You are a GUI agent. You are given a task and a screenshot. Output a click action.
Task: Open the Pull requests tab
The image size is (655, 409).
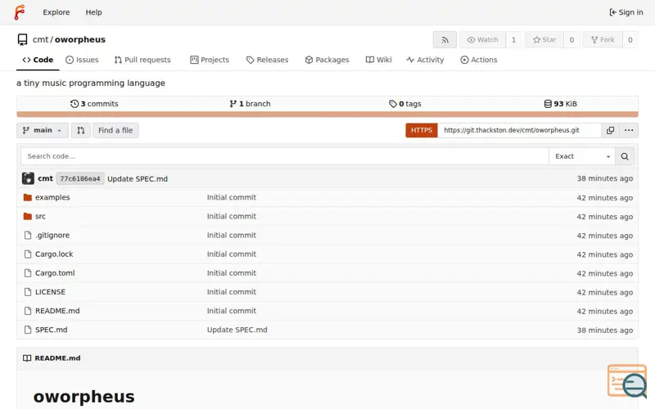(142, 60)
